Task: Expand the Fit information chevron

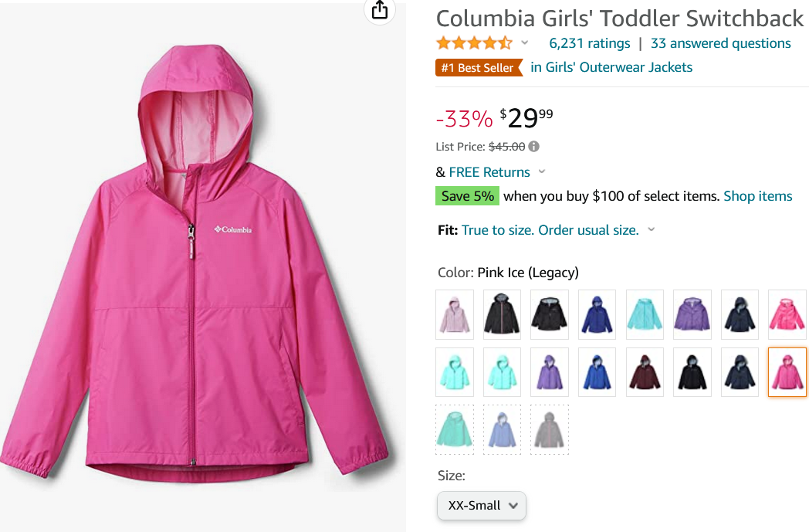Action: click(x=651, y=229)
